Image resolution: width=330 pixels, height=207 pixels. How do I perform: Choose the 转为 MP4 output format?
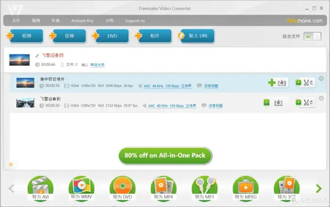coord(163,188)
